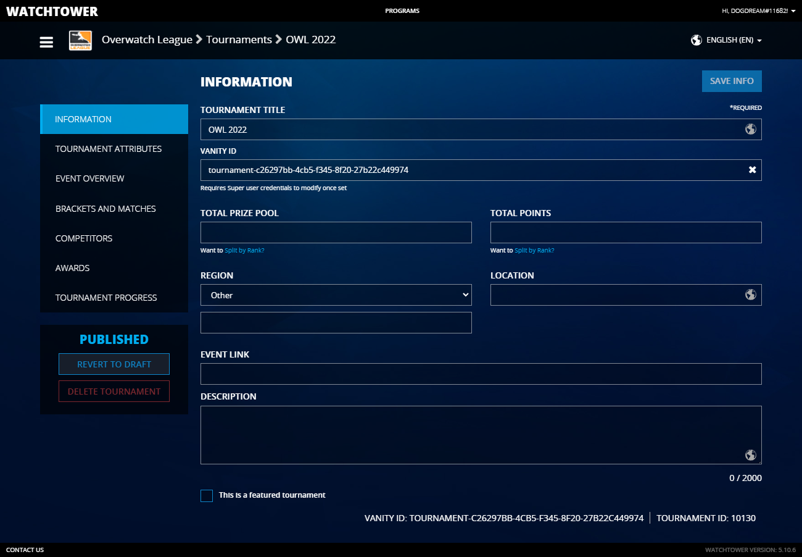This screenshot has width=802, height=557.
Task: Open the hamburger navigation menu
Action: pos(46,42)
